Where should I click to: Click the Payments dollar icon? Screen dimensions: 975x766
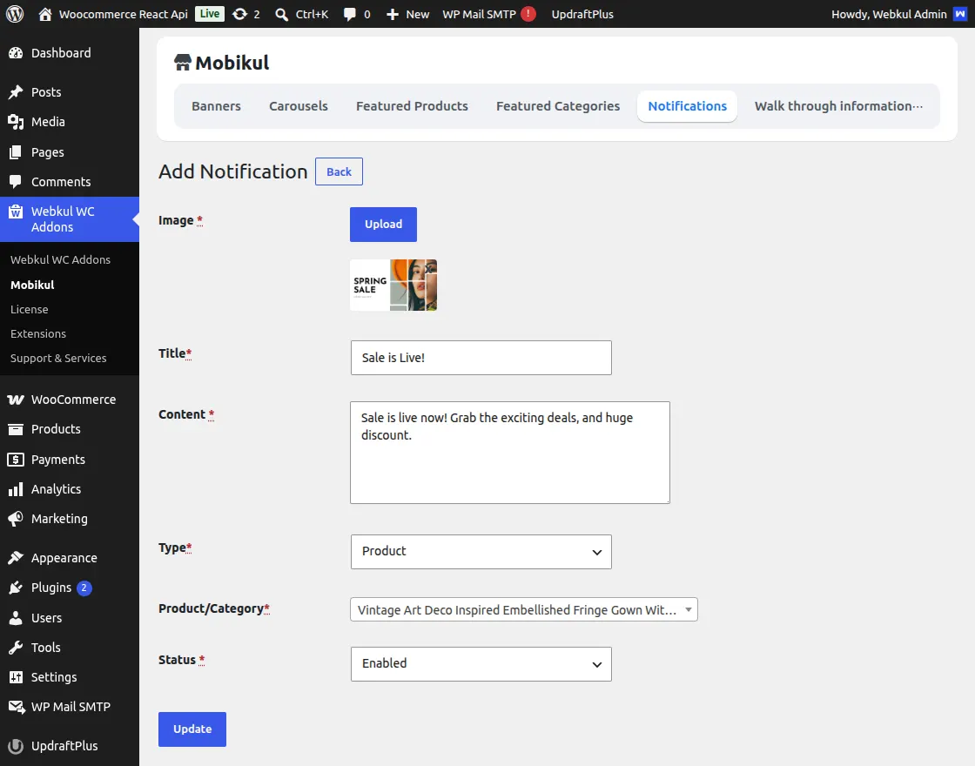click(x=16, y=460)
